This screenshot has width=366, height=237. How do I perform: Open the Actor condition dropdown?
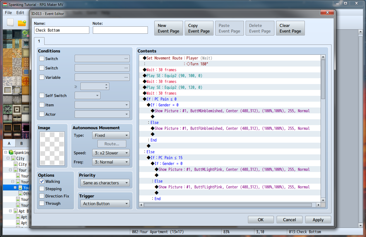[x=102, y=114]
